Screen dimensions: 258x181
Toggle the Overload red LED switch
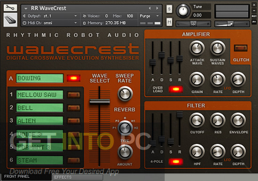[176, 89]
